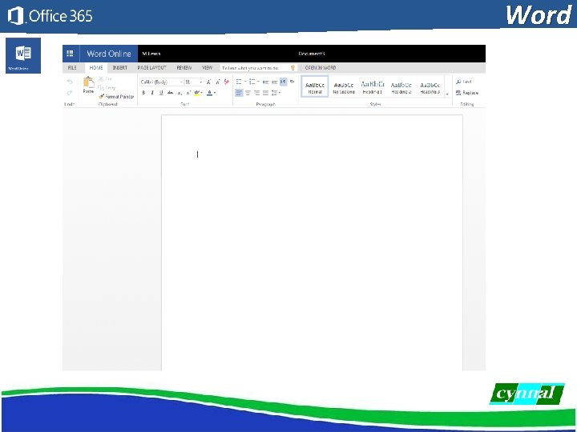The height and width of the screenshot is (432, 577).
Task: Click the Cut scissors icon
Action: click(x=101, y=78)
